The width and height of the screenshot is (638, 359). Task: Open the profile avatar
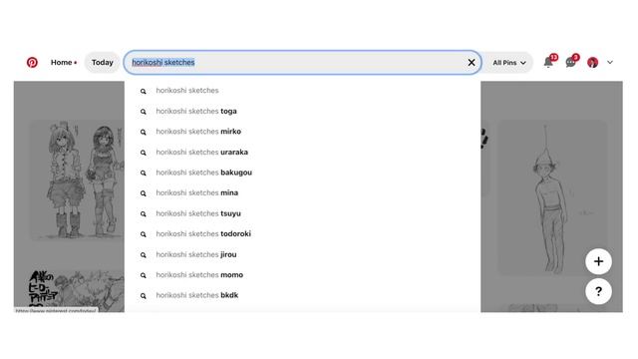coord(592,62)
